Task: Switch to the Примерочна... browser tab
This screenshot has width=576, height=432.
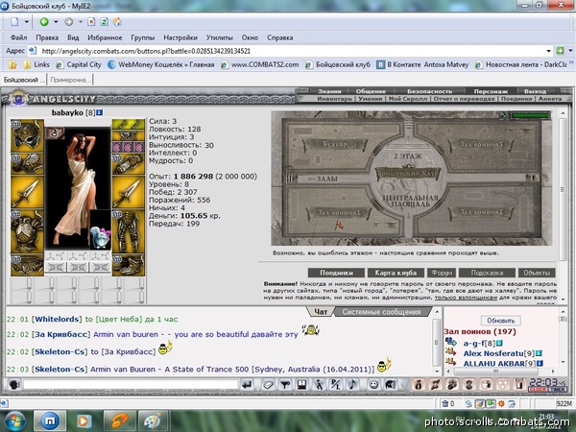Action: [x=70, y=80]
